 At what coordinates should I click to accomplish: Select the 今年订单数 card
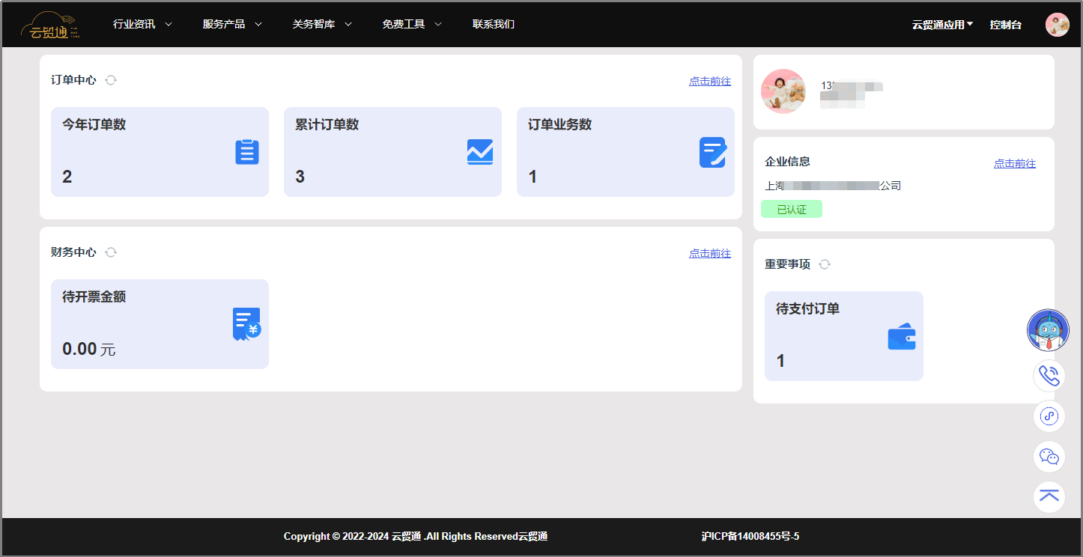160,152
